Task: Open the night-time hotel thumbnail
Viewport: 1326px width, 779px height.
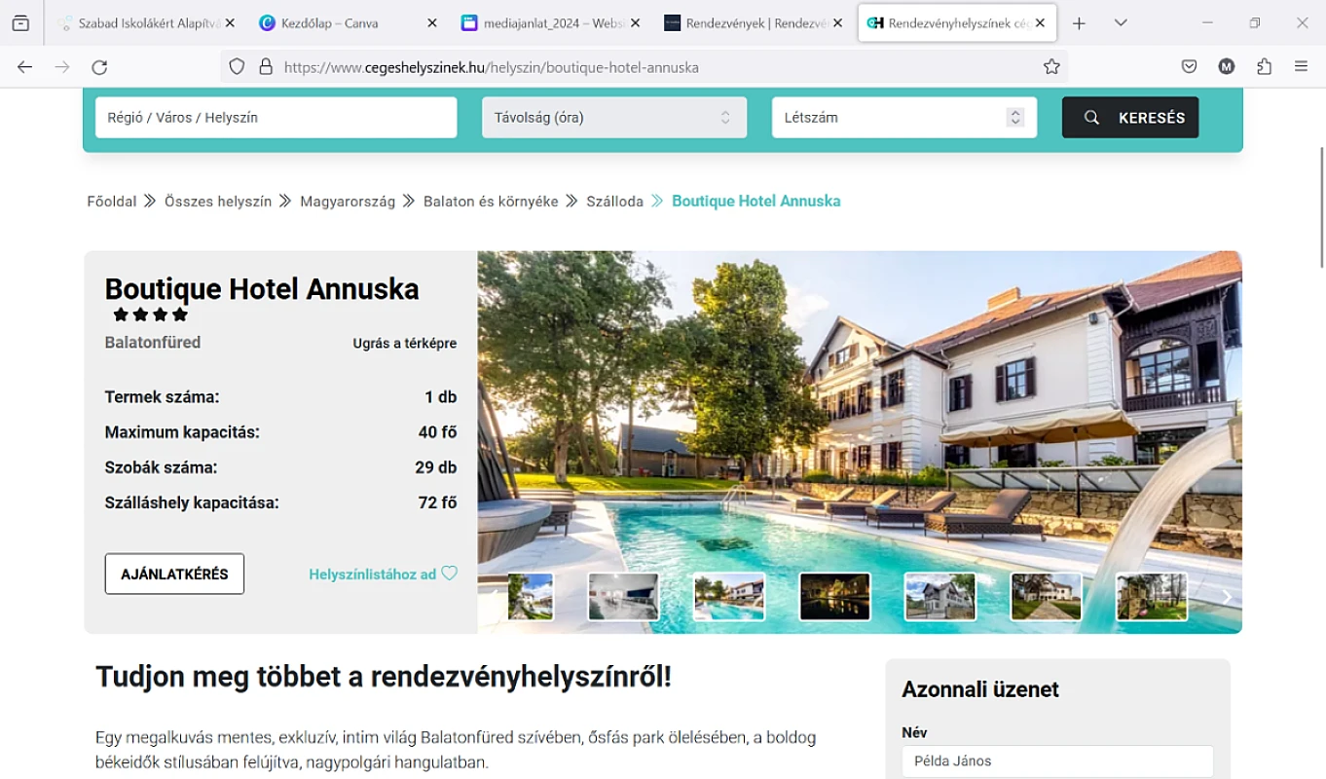Action: point(834,596)
